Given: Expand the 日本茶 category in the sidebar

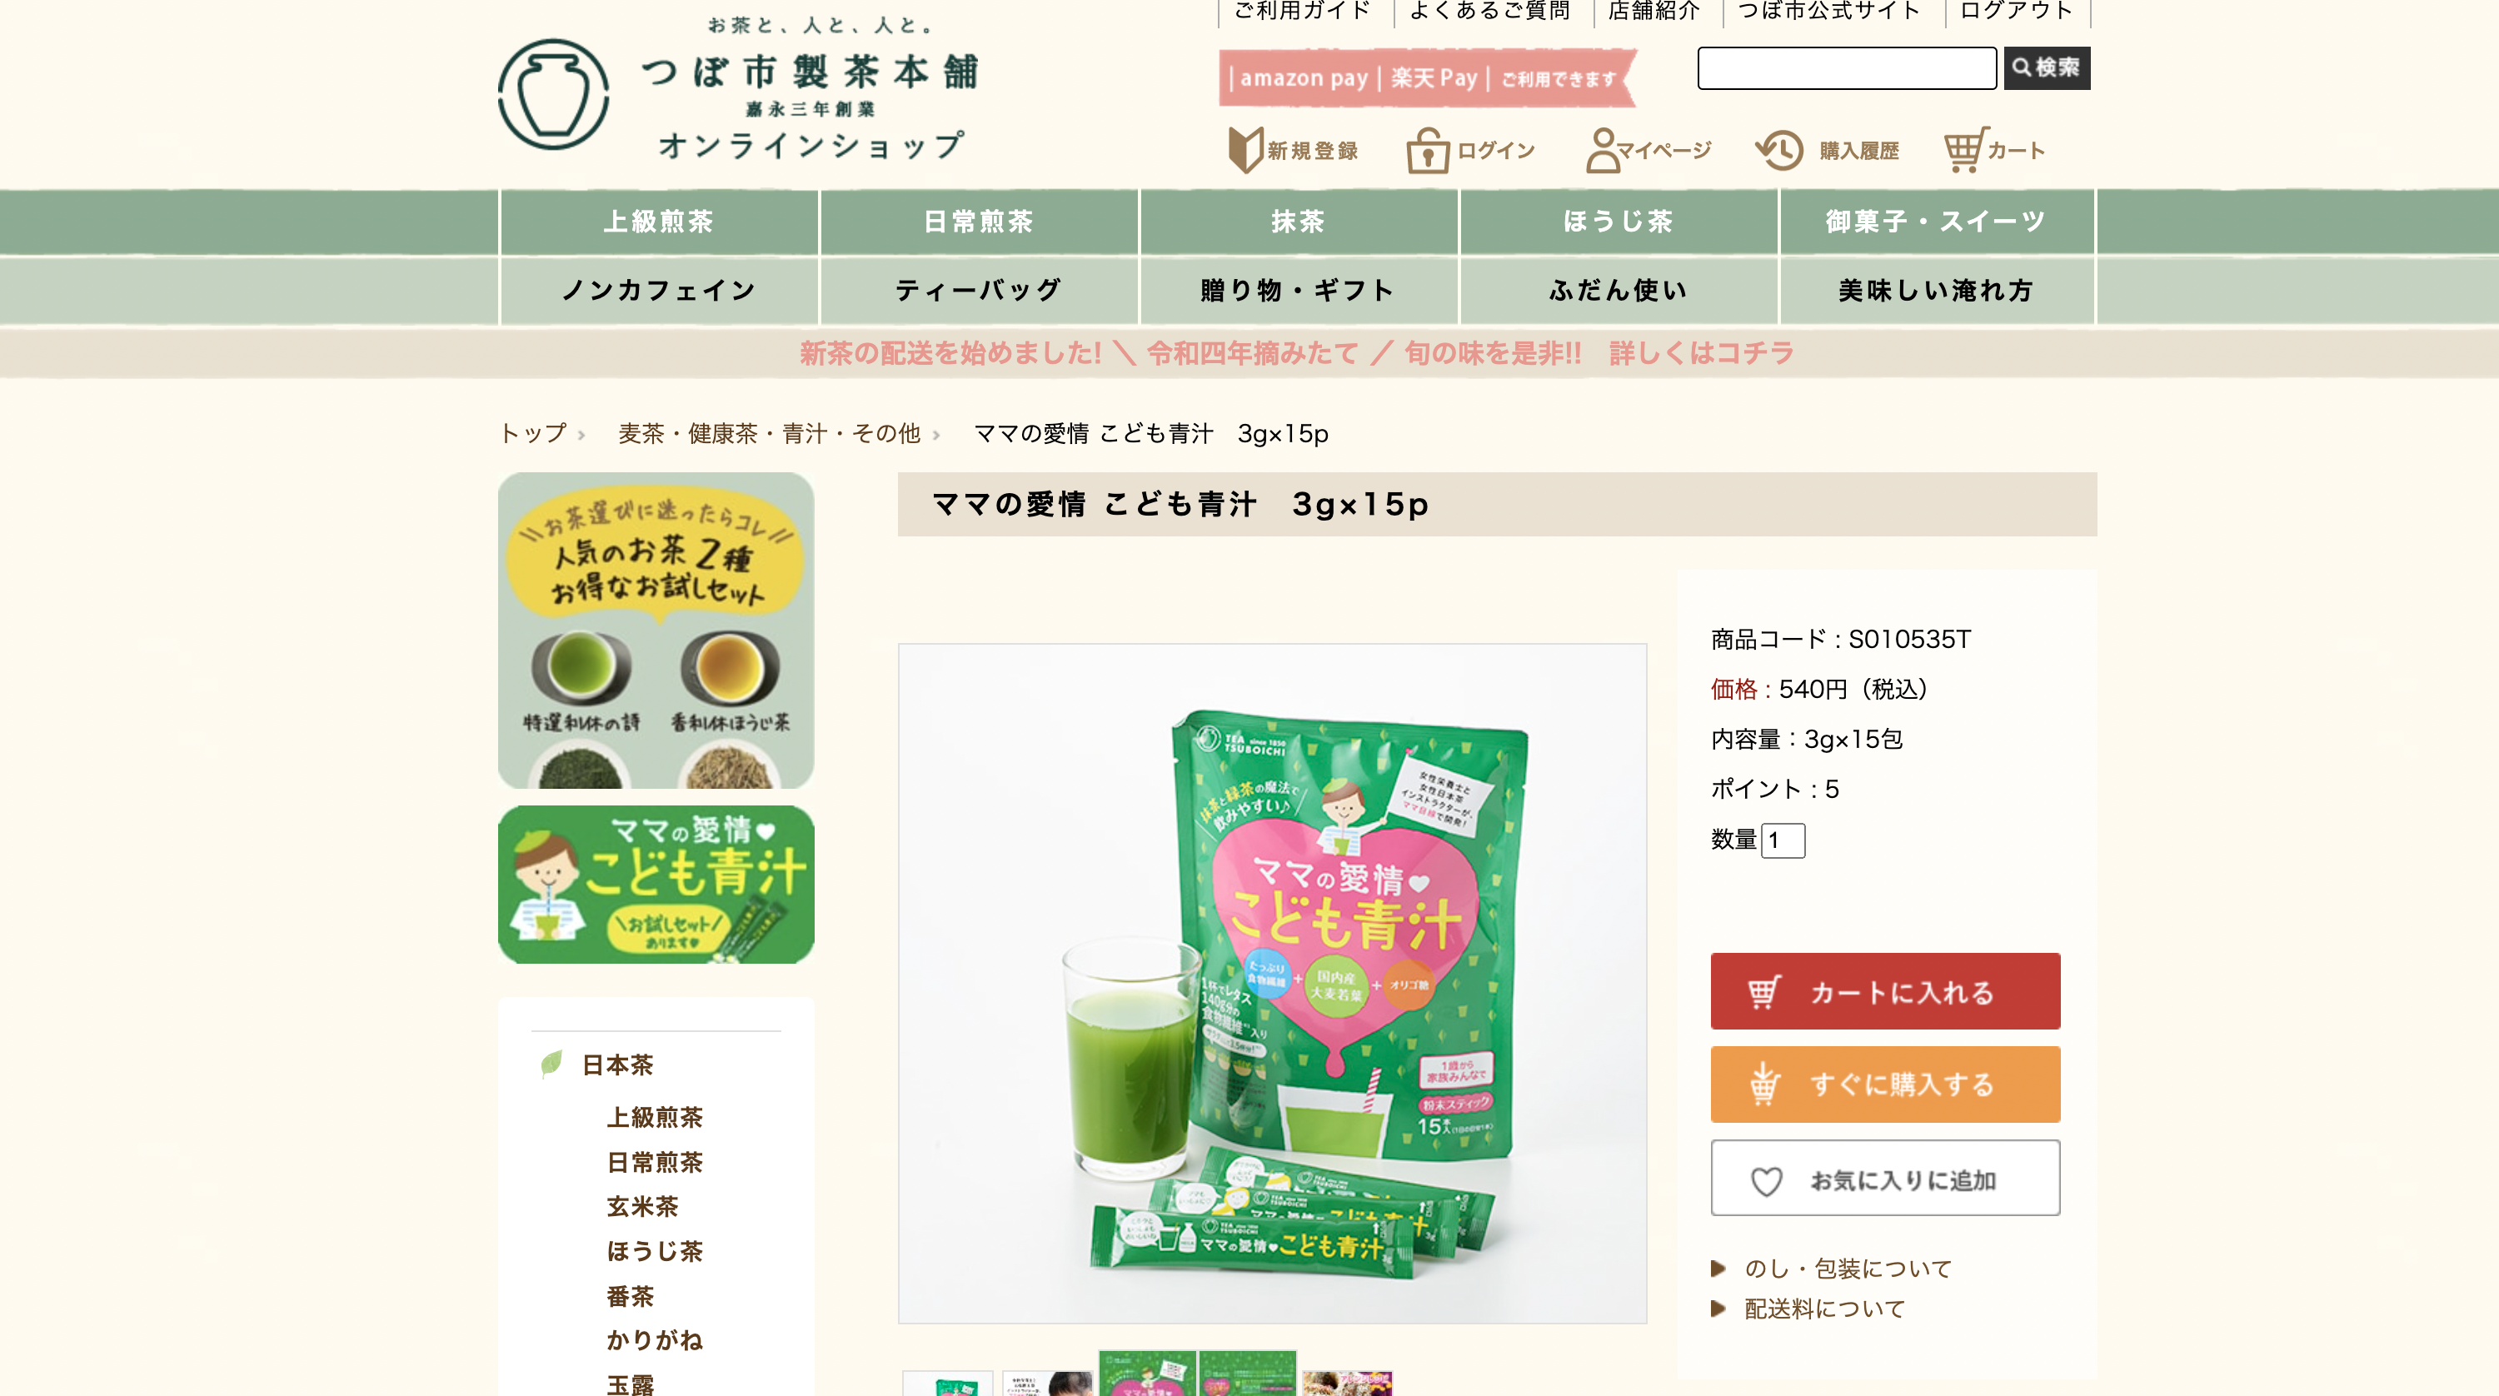Looking at the screenshot, I should [617, 1064].
